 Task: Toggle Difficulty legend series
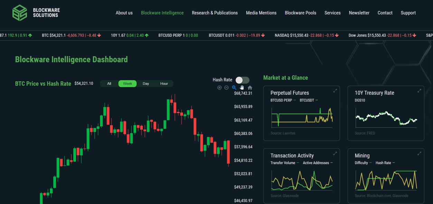tap(363, 163)
